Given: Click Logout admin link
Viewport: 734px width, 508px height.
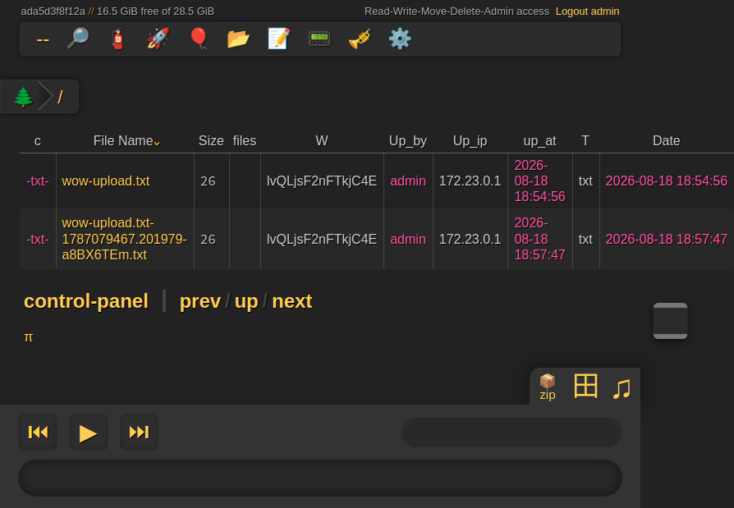Looking at the screenshot, I should [588, 11].
